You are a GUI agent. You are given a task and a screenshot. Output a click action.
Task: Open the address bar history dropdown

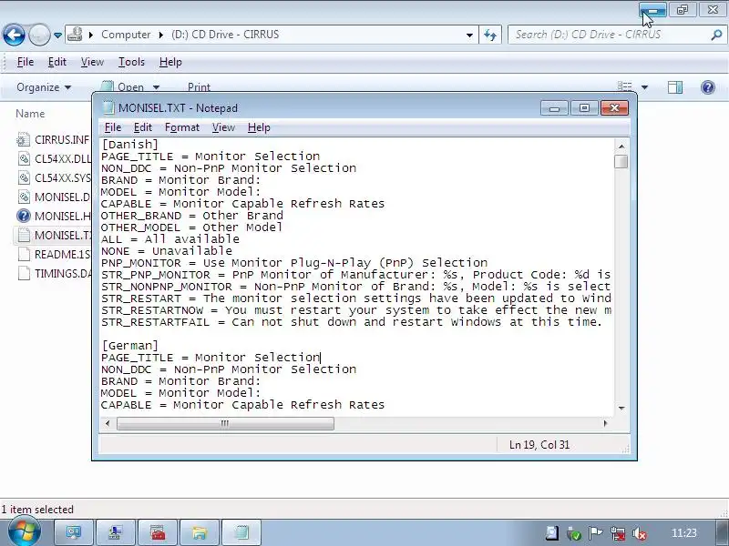(469, 35)
